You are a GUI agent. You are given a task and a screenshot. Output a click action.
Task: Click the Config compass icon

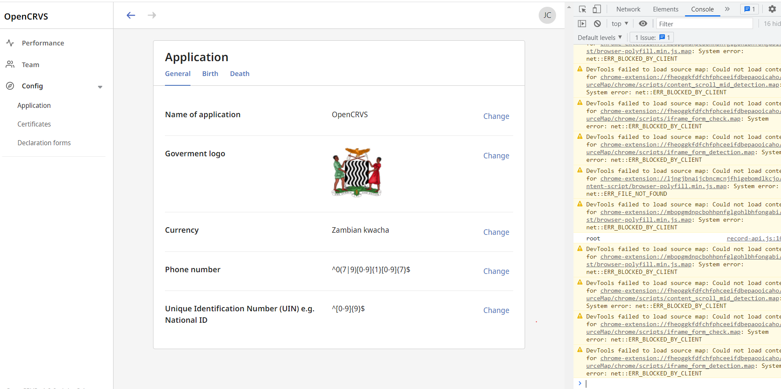point(10,86)
